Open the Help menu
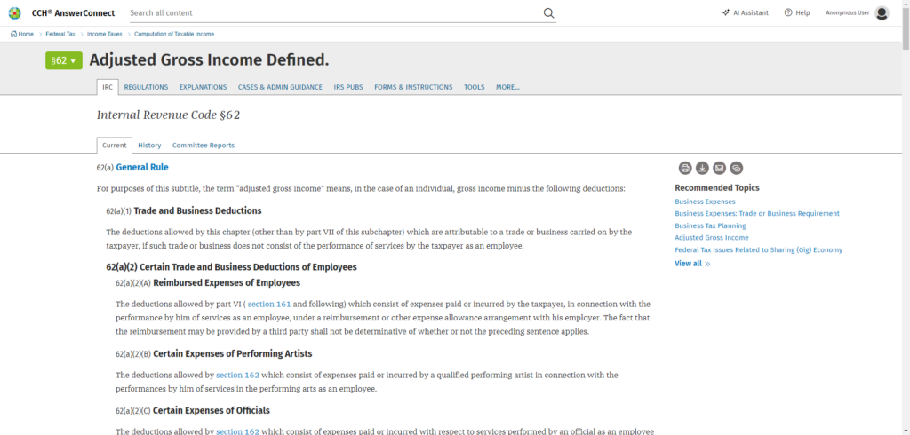Screen dimensions: 910x435 click(797, 13)
